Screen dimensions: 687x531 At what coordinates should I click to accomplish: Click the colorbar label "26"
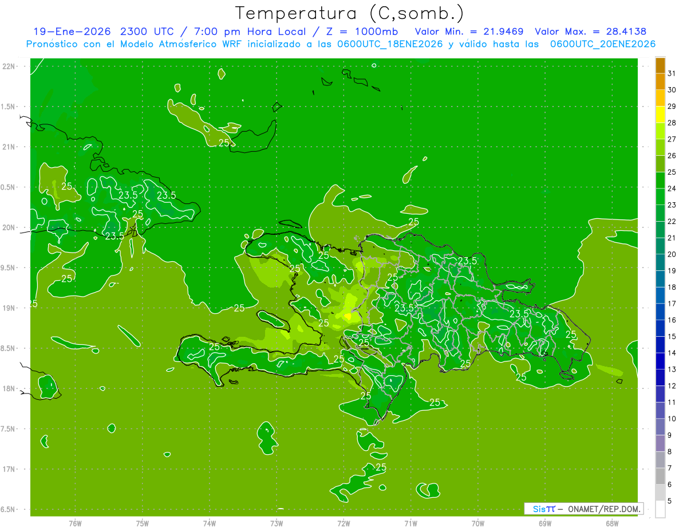[672, 155]
